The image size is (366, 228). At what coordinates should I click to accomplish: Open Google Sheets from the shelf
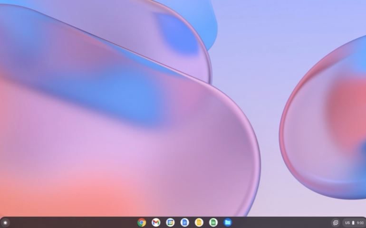[x=213, y=222]
